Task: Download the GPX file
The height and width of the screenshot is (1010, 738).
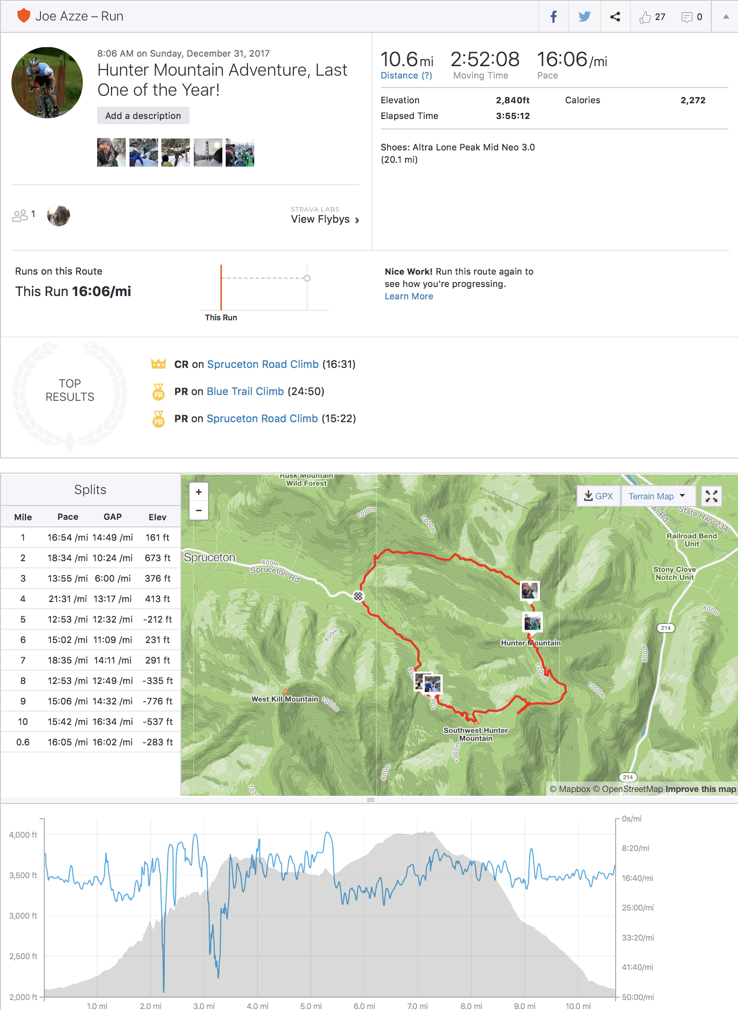Action: pos(598,496)
